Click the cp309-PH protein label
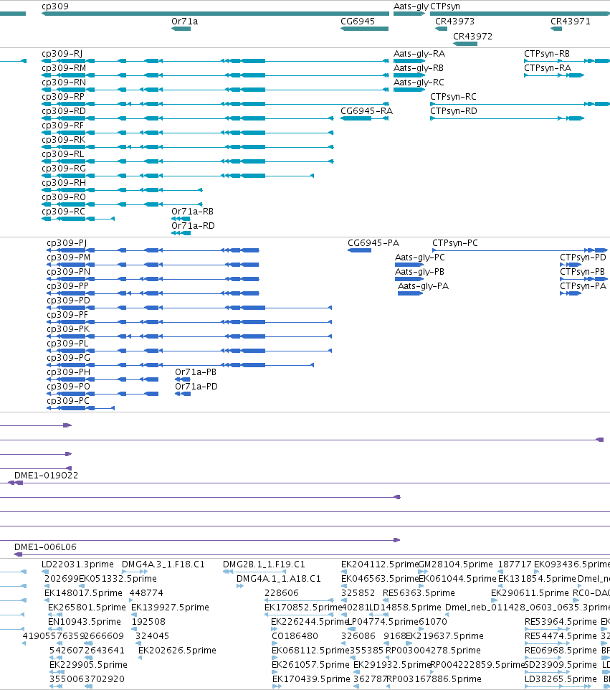Screen dimensions: 610x690 (x=69, y=372)
